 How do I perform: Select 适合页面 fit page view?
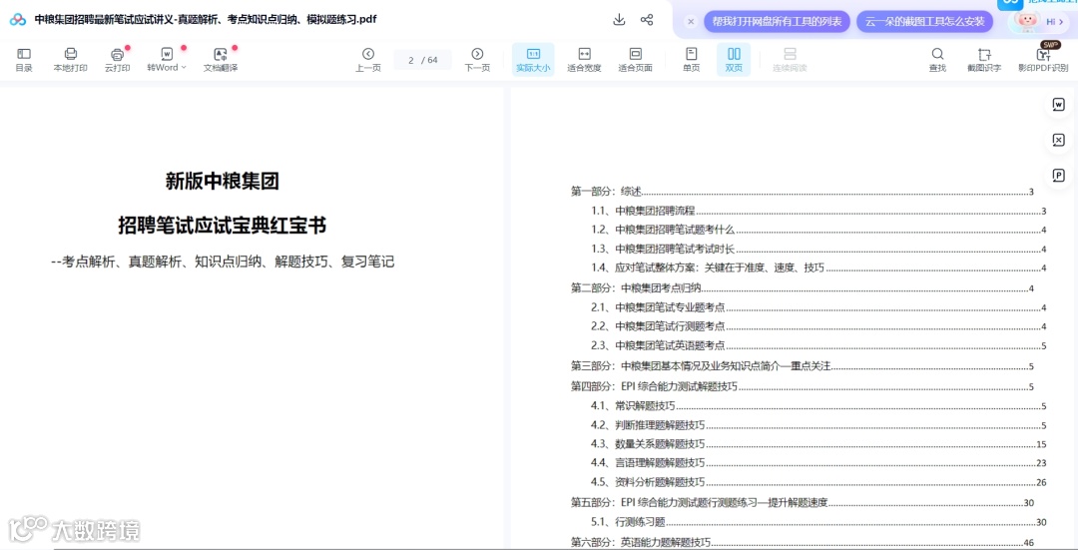[635, 60]
